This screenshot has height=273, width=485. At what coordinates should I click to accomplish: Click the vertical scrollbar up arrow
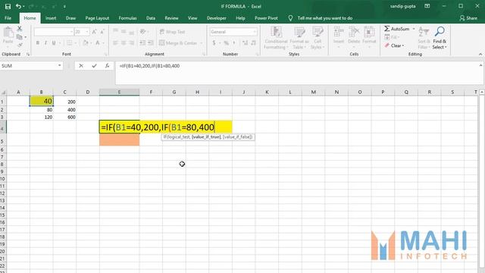tap(482, 93)
